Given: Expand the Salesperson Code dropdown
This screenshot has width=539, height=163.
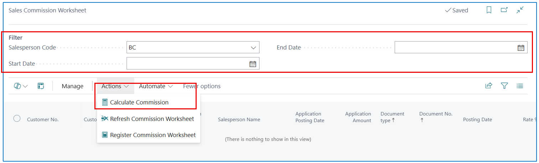Looking at the screenshot, I should coord(253,48).
